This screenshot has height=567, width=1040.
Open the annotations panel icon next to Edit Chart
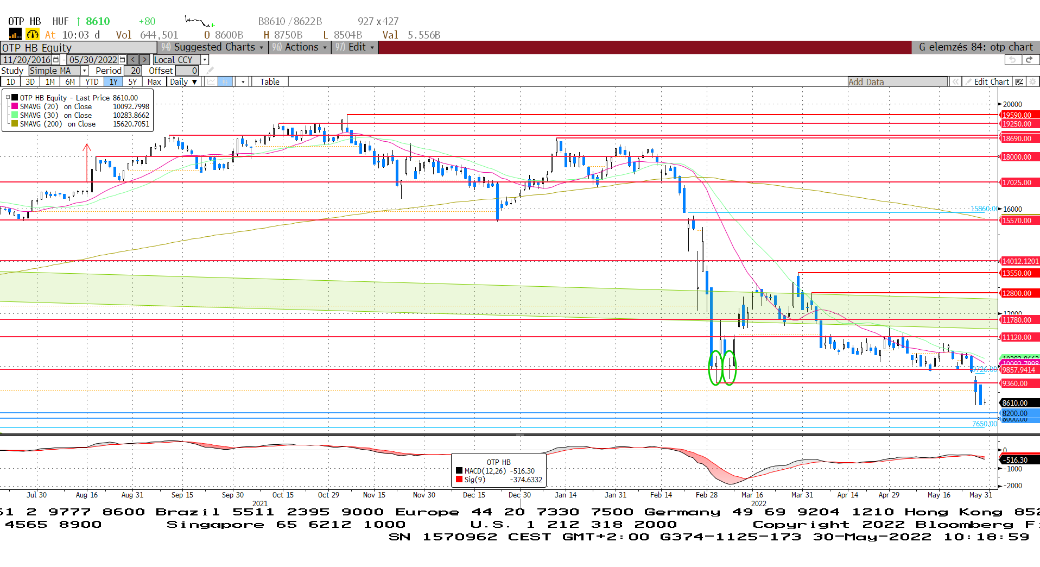1019,82
